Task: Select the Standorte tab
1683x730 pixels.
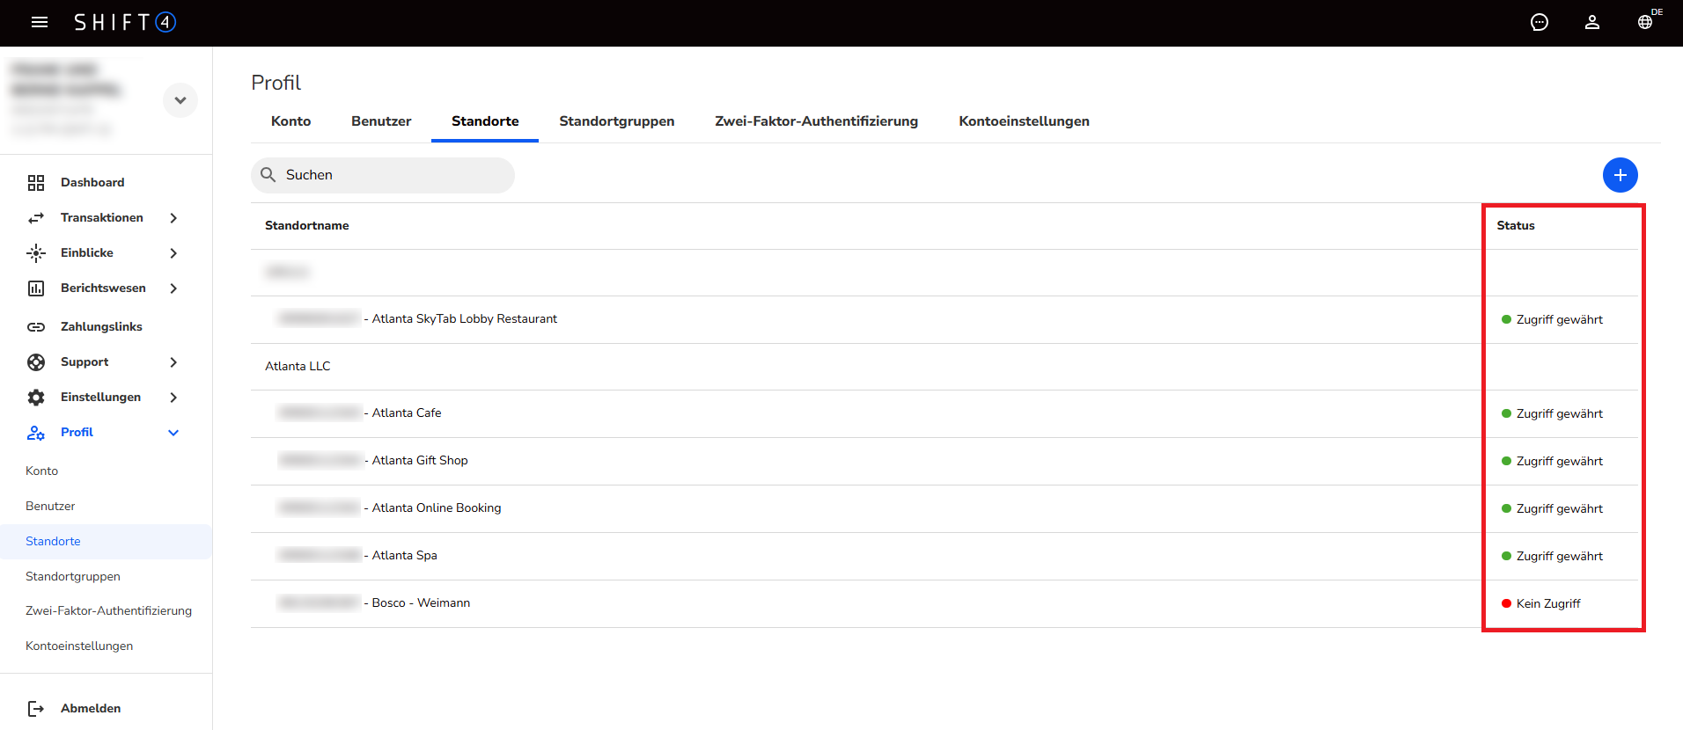Action: [x=485, y=121]
